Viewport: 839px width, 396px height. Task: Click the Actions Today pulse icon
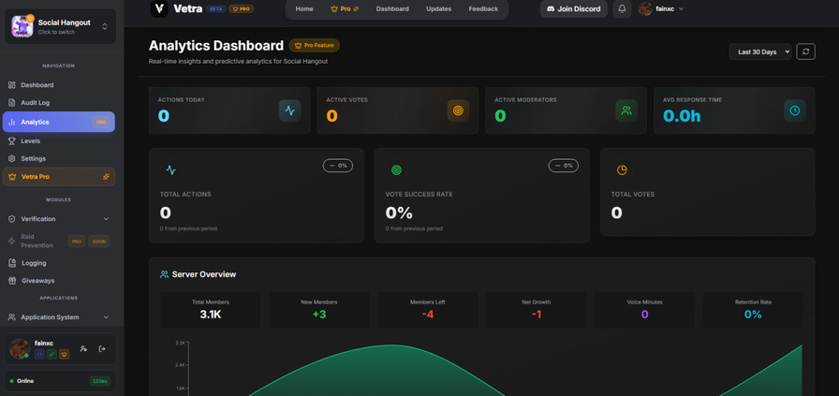[289, 110]
